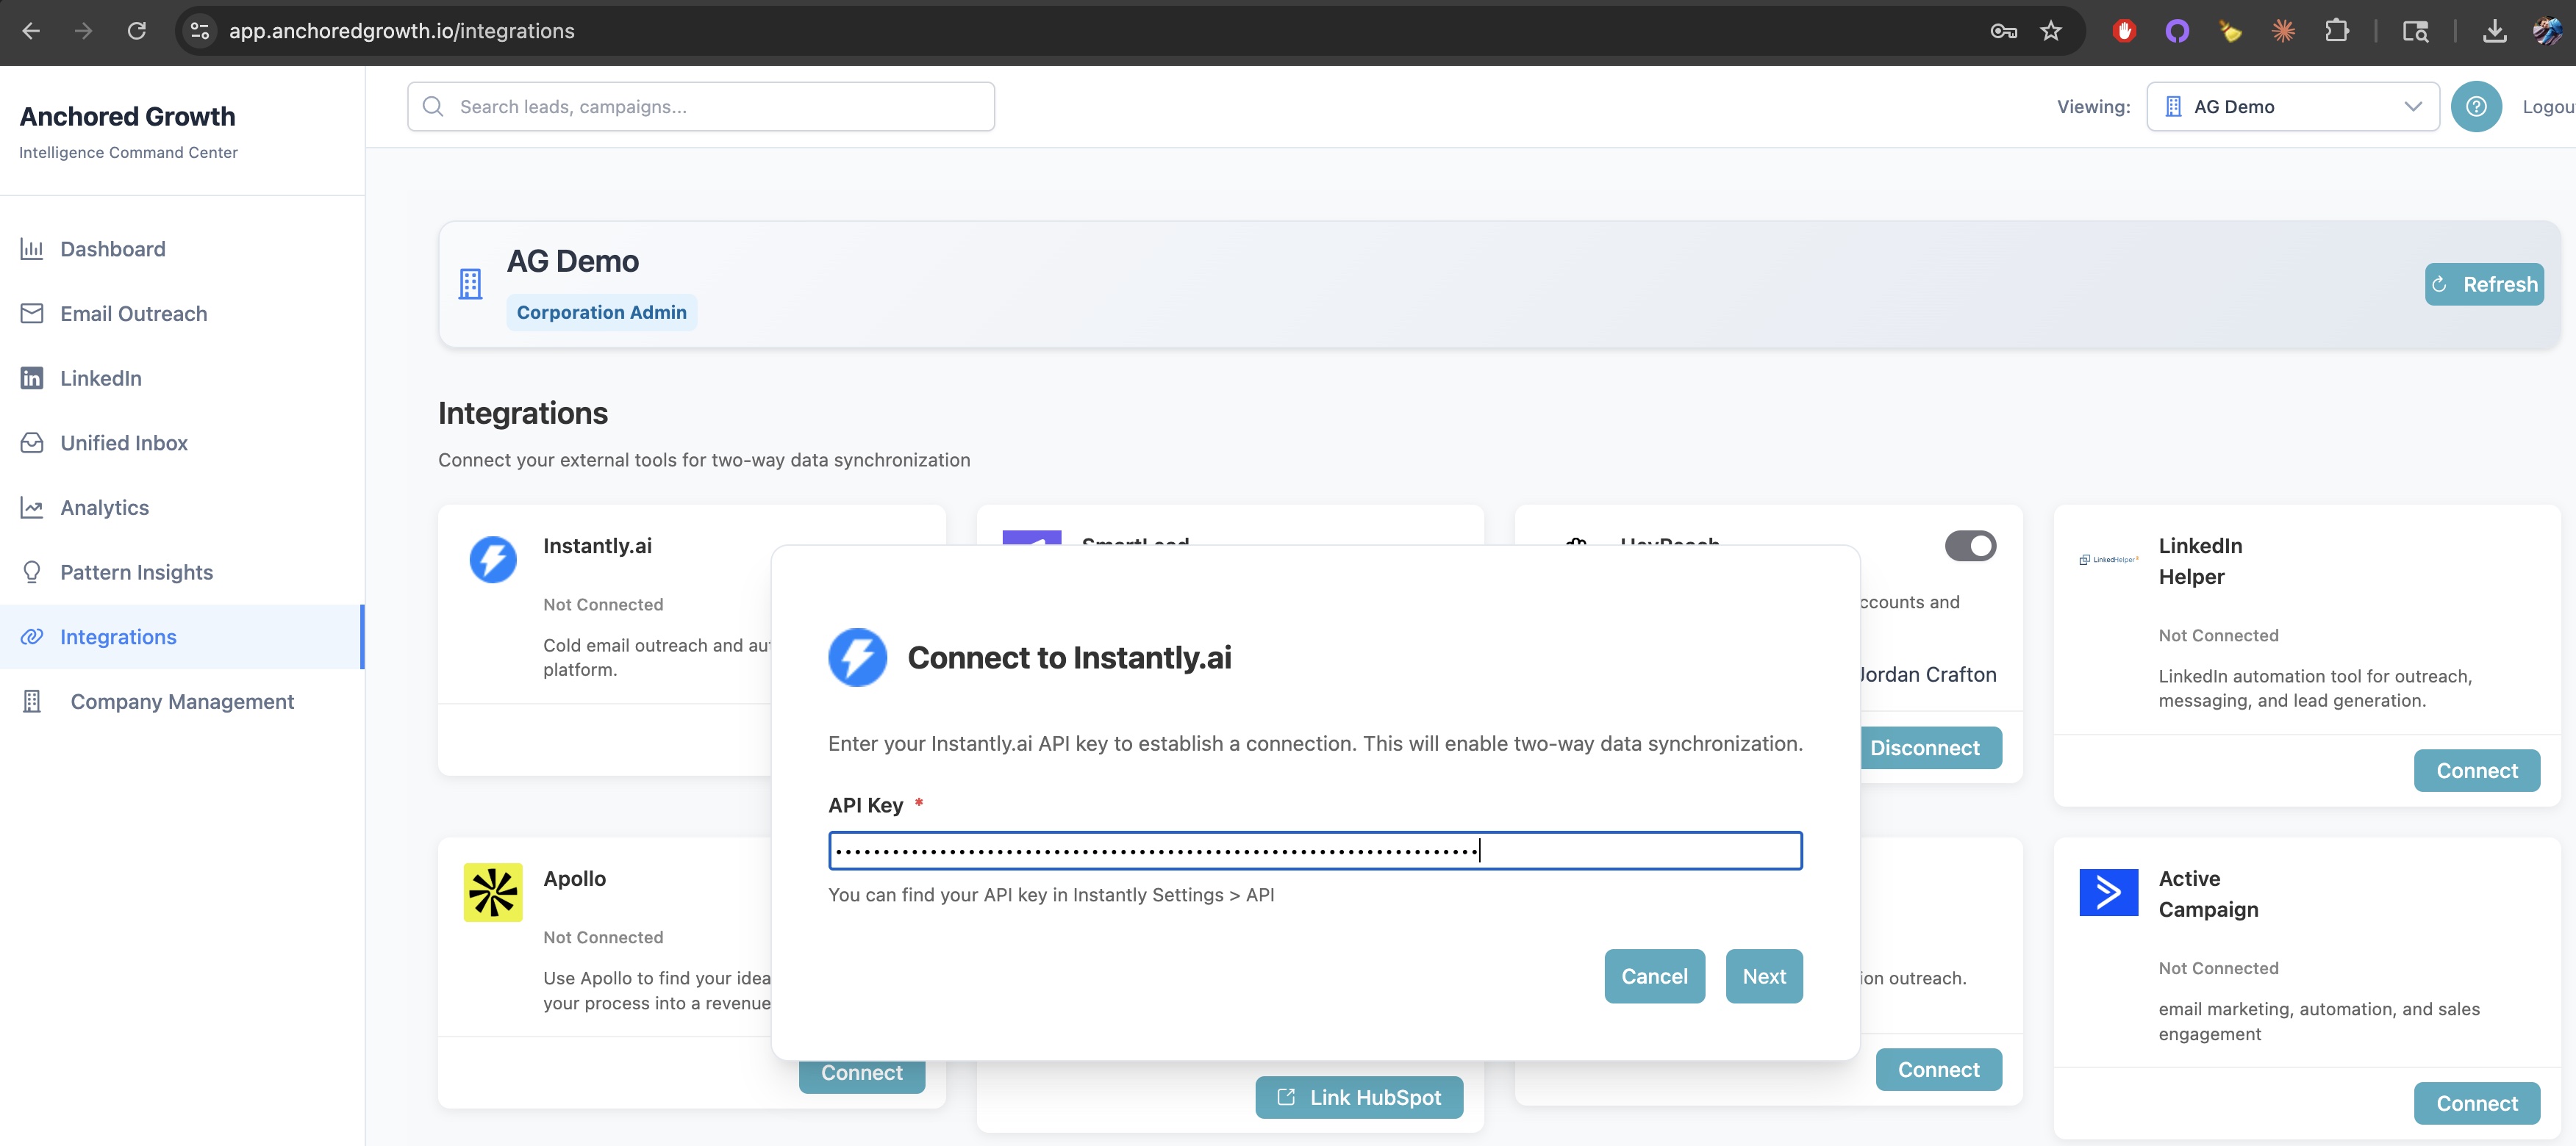Click the Search leads, campaigns field
The height and width of the screenshot is (1146, 2576).
click(x=701, y=106)
